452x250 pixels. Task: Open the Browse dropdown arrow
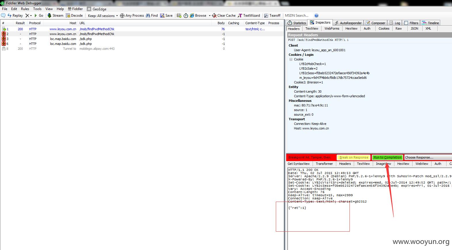210,16
